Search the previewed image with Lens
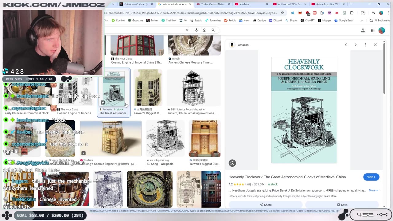Image resolution: width=393 pixels, height=221 pixels. coord(232,163)
